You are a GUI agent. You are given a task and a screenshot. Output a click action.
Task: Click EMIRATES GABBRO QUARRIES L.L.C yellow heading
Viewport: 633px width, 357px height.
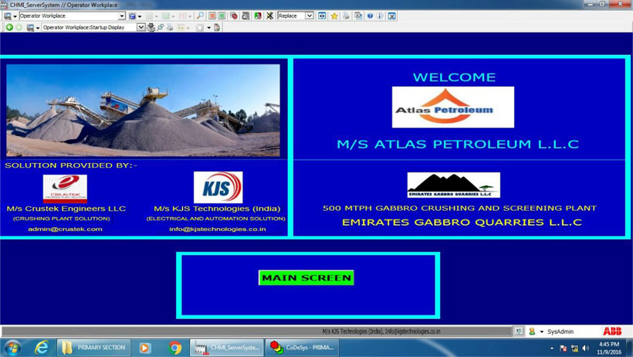(462, 222)
